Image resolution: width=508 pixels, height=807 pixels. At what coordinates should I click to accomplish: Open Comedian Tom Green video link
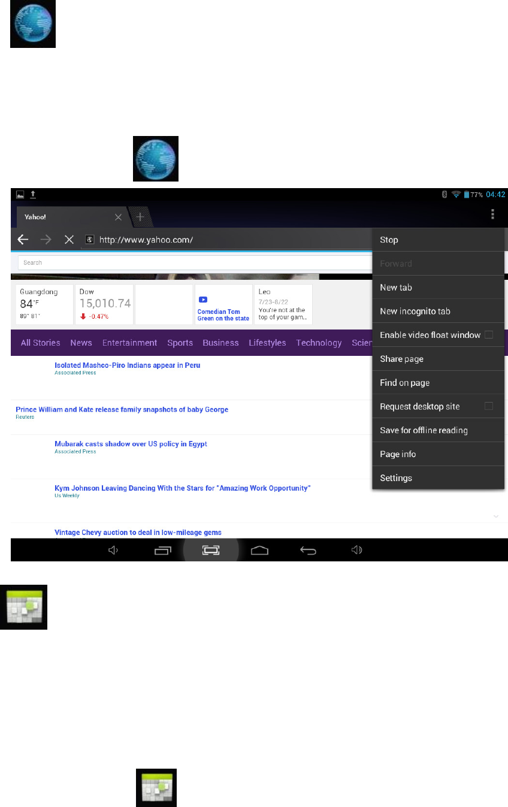(x=223, y=315)
